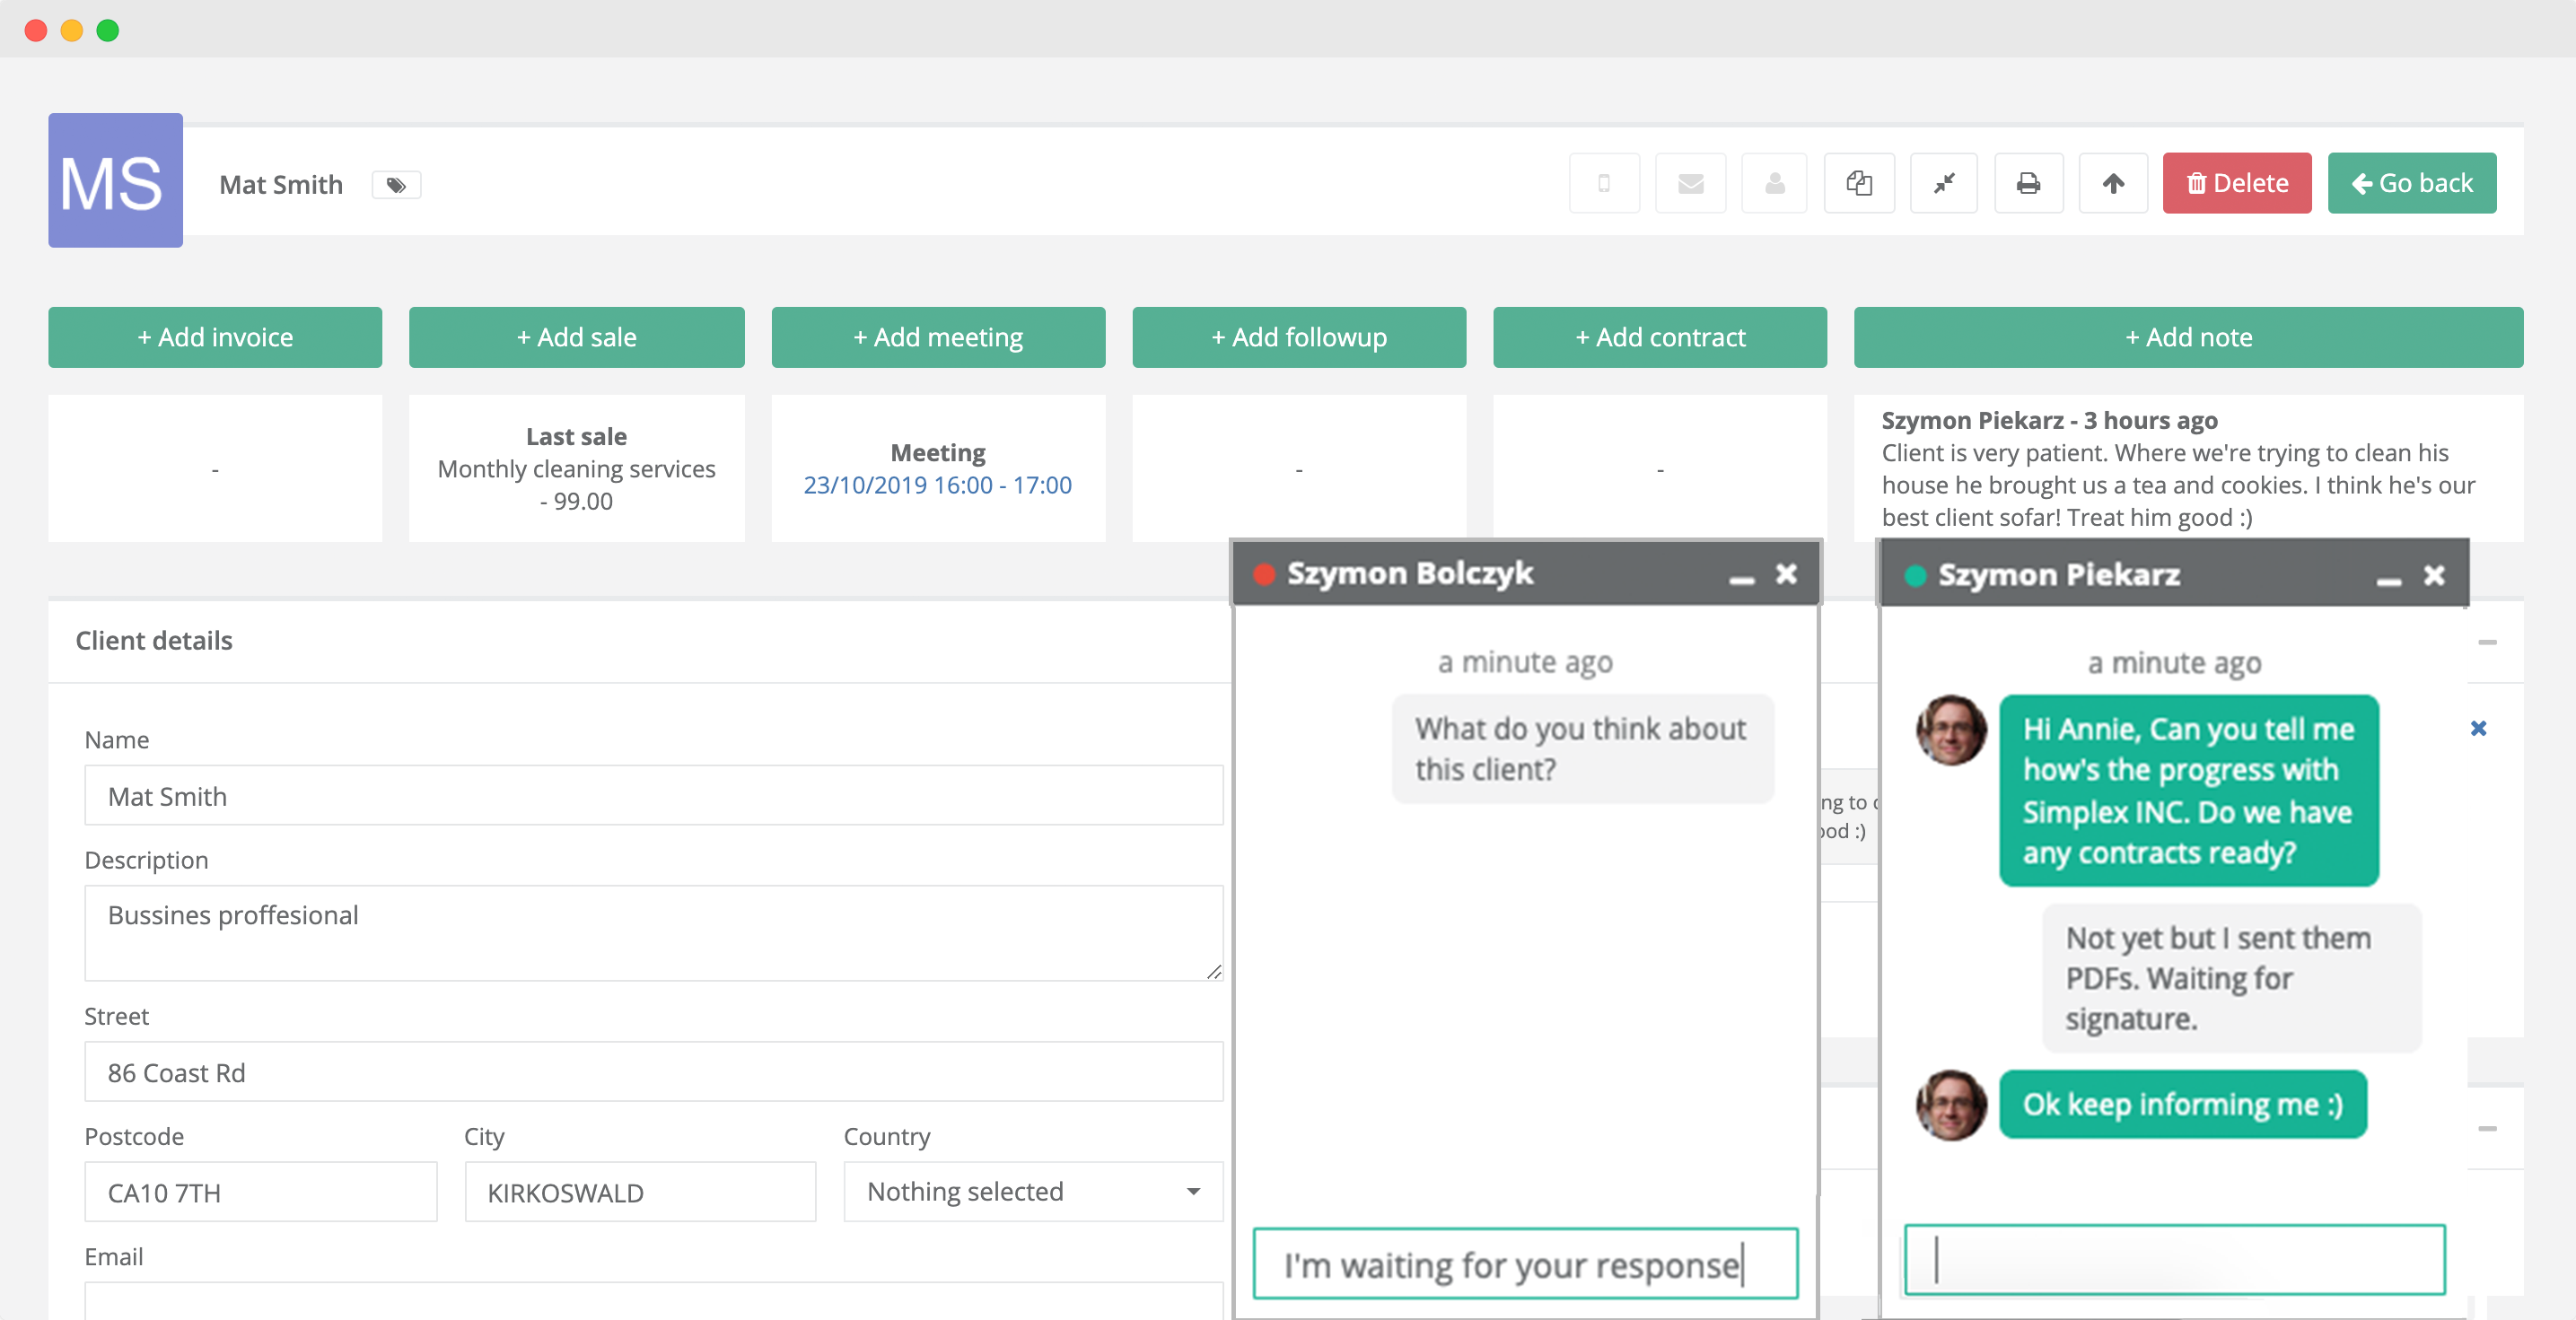Click the tag icon beside Mat Smith
The width and height of the screenshot is (2576, 1320).
396,185
